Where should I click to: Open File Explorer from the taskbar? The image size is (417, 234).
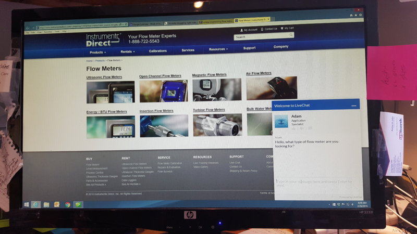tap(46, 204)
